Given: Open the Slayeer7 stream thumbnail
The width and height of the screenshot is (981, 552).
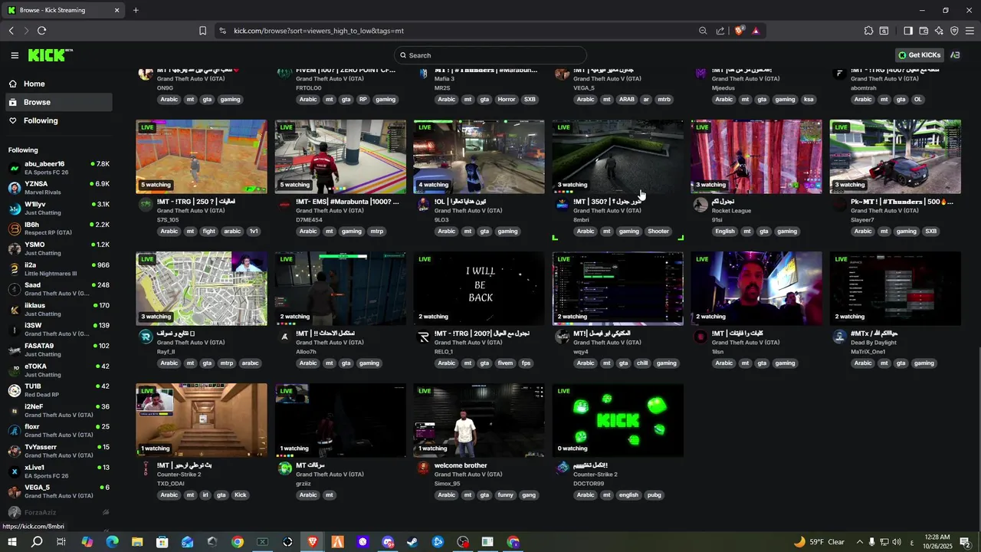Looking at the screenshot, I should (x=895, y=156).
